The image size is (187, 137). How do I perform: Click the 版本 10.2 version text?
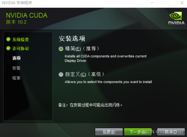[16, 22]
